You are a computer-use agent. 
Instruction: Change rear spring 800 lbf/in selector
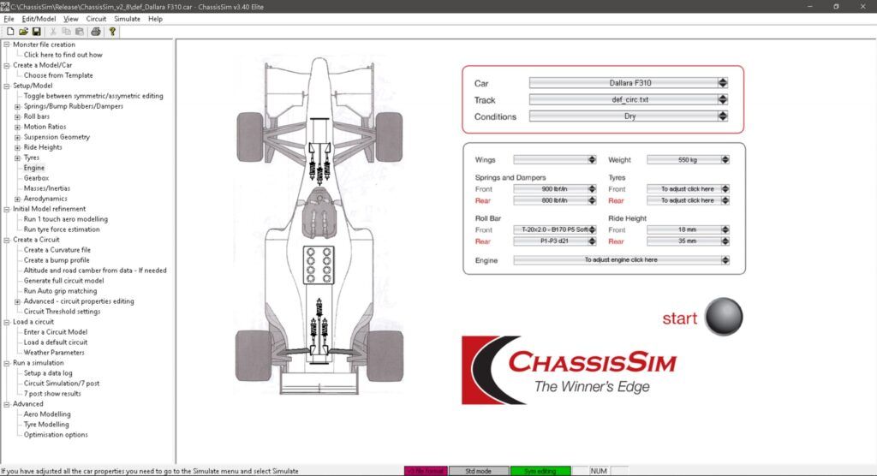[x=555, y=200]
